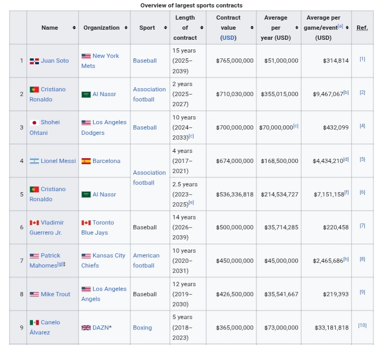Open Cristiano Ronaldo link in row 2
This screenshot has width=383, height=345.
(48, 94)
